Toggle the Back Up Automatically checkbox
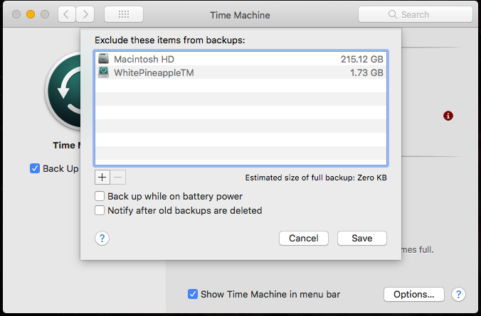The height and width of the screenshot is (316, 481). (35, 168)
